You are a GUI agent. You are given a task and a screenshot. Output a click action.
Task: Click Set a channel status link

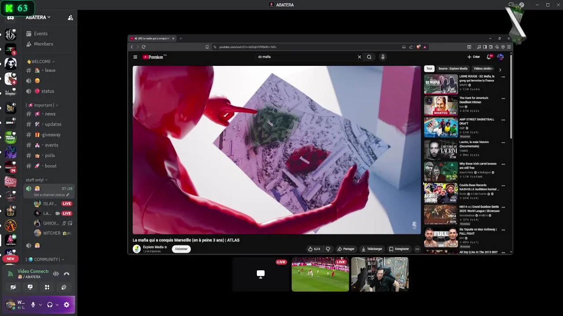click(x=51, y=195)
